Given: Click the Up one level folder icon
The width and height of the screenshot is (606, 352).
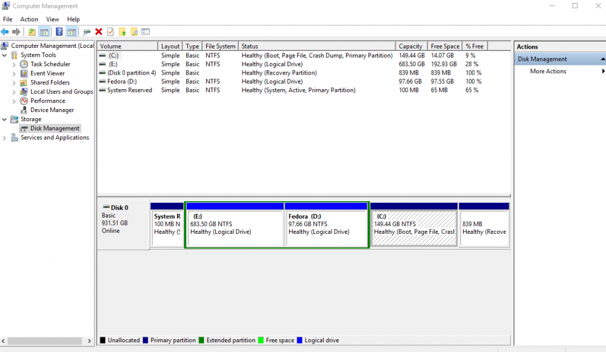Looking at the screenshot, I should pyautogui.click(x=32, y=32).
